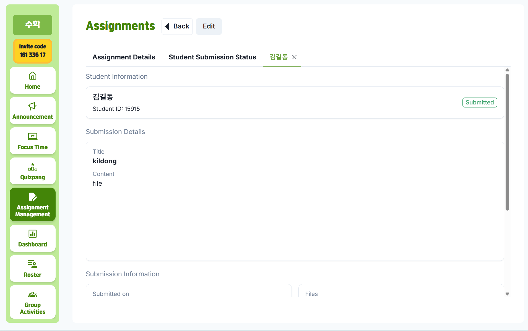Open Dashboard via the bar chart icon
Image resolution: width=528 pixels, height=331 pixels.
[33, 234]
